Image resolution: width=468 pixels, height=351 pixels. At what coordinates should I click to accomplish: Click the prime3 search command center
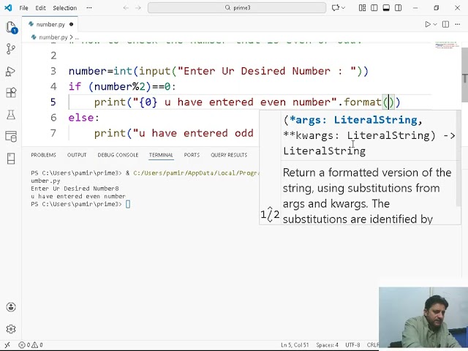(x=237, y=8)
